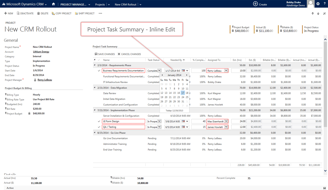This screenshot has width=328, height=190.
Task: Collapse the 7/21/2014 - Implementation Phase group
Action: (95, 110)
